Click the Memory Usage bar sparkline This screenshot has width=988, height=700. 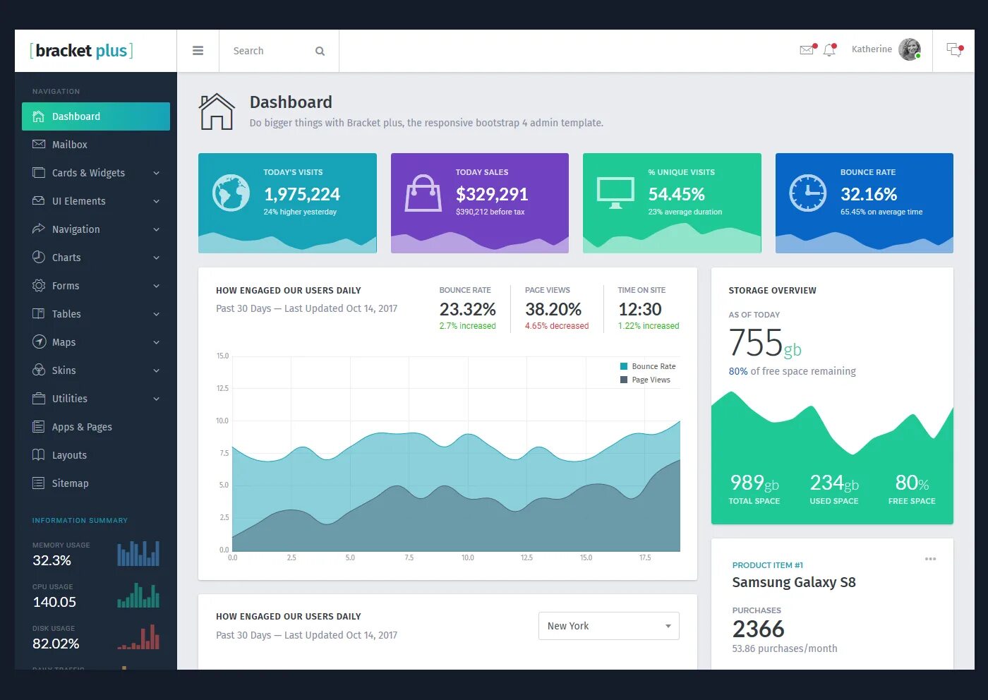click(x=138, y=553)
